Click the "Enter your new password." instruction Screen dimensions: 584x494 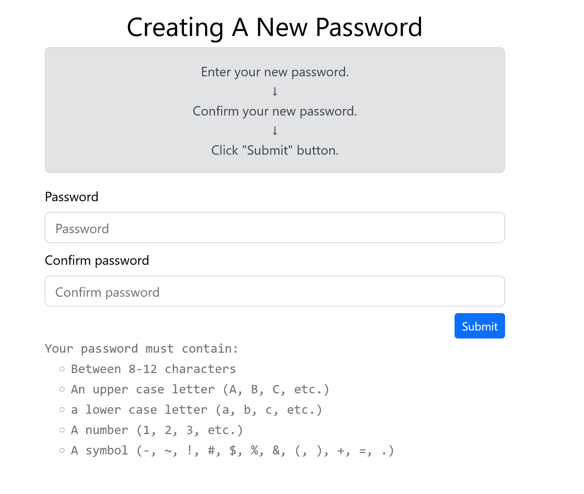click(275, 72)
